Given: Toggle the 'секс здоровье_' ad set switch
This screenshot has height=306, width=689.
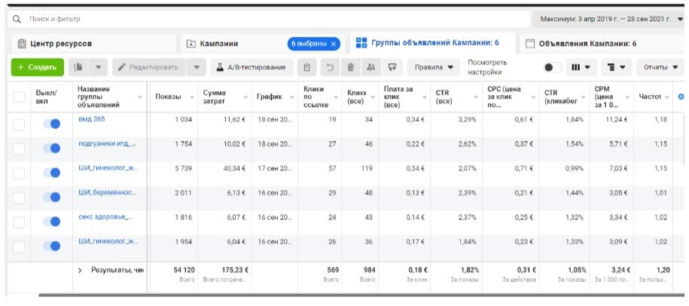Looking at the screenshot, I should coord(52,222).
